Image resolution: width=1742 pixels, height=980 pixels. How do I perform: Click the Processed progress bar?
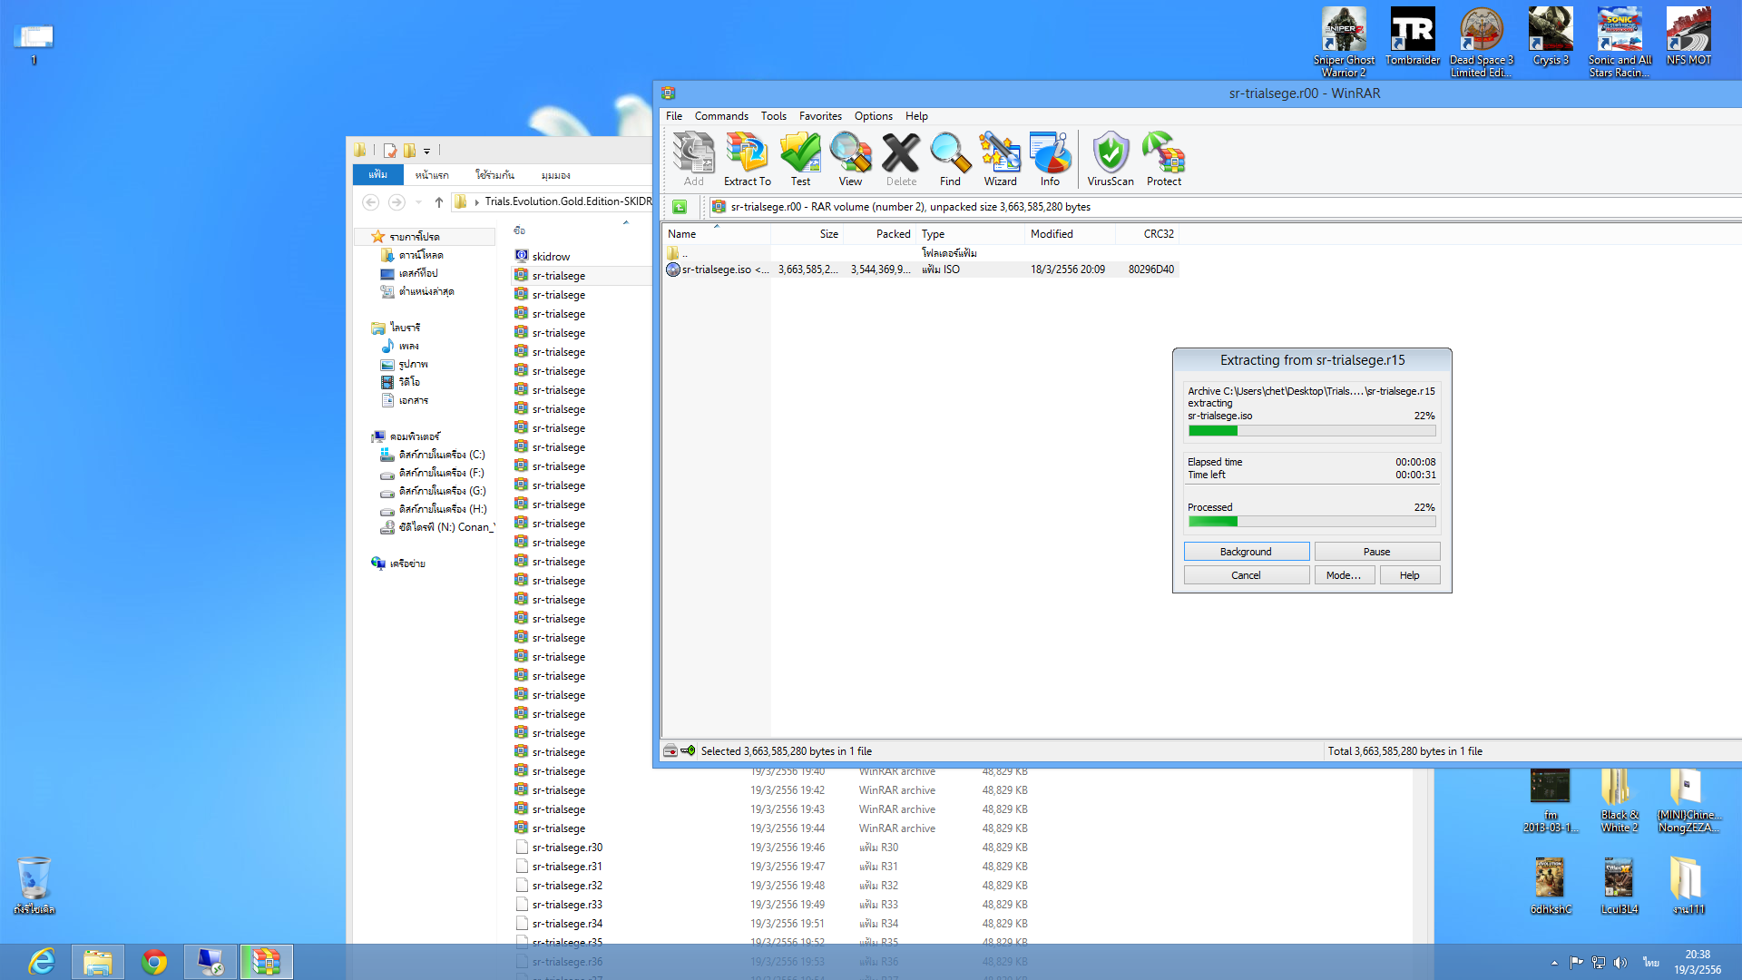click(x=1311, y=522)
